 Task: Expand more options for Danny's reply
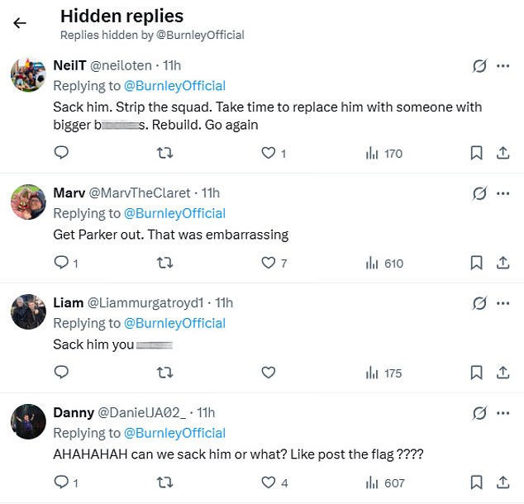pyautogui.click(x=503, y=413)
